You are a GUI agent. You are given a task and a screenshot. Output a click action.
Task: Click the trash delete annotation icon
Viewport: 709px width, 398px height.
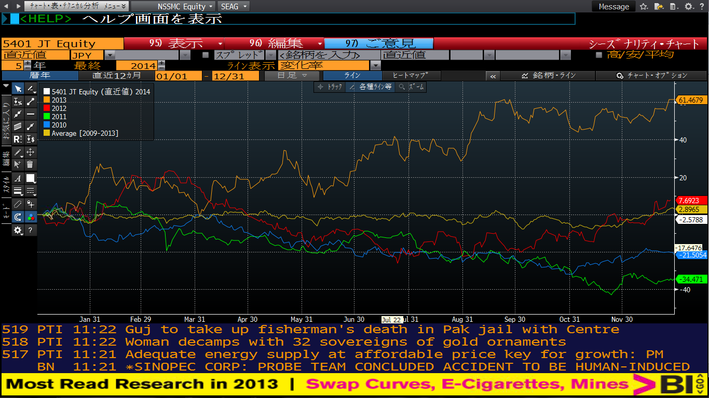(31, 165)
